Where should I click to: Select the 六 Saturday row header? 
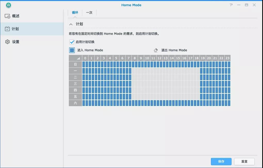pyautogui.click(x=75, y=103)
